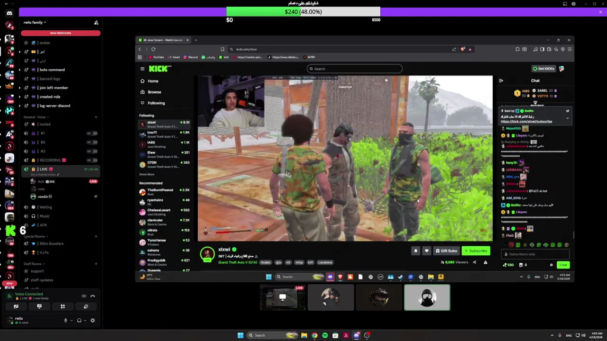
Task: Open the rwto family server dropdown
Action: 35,22
